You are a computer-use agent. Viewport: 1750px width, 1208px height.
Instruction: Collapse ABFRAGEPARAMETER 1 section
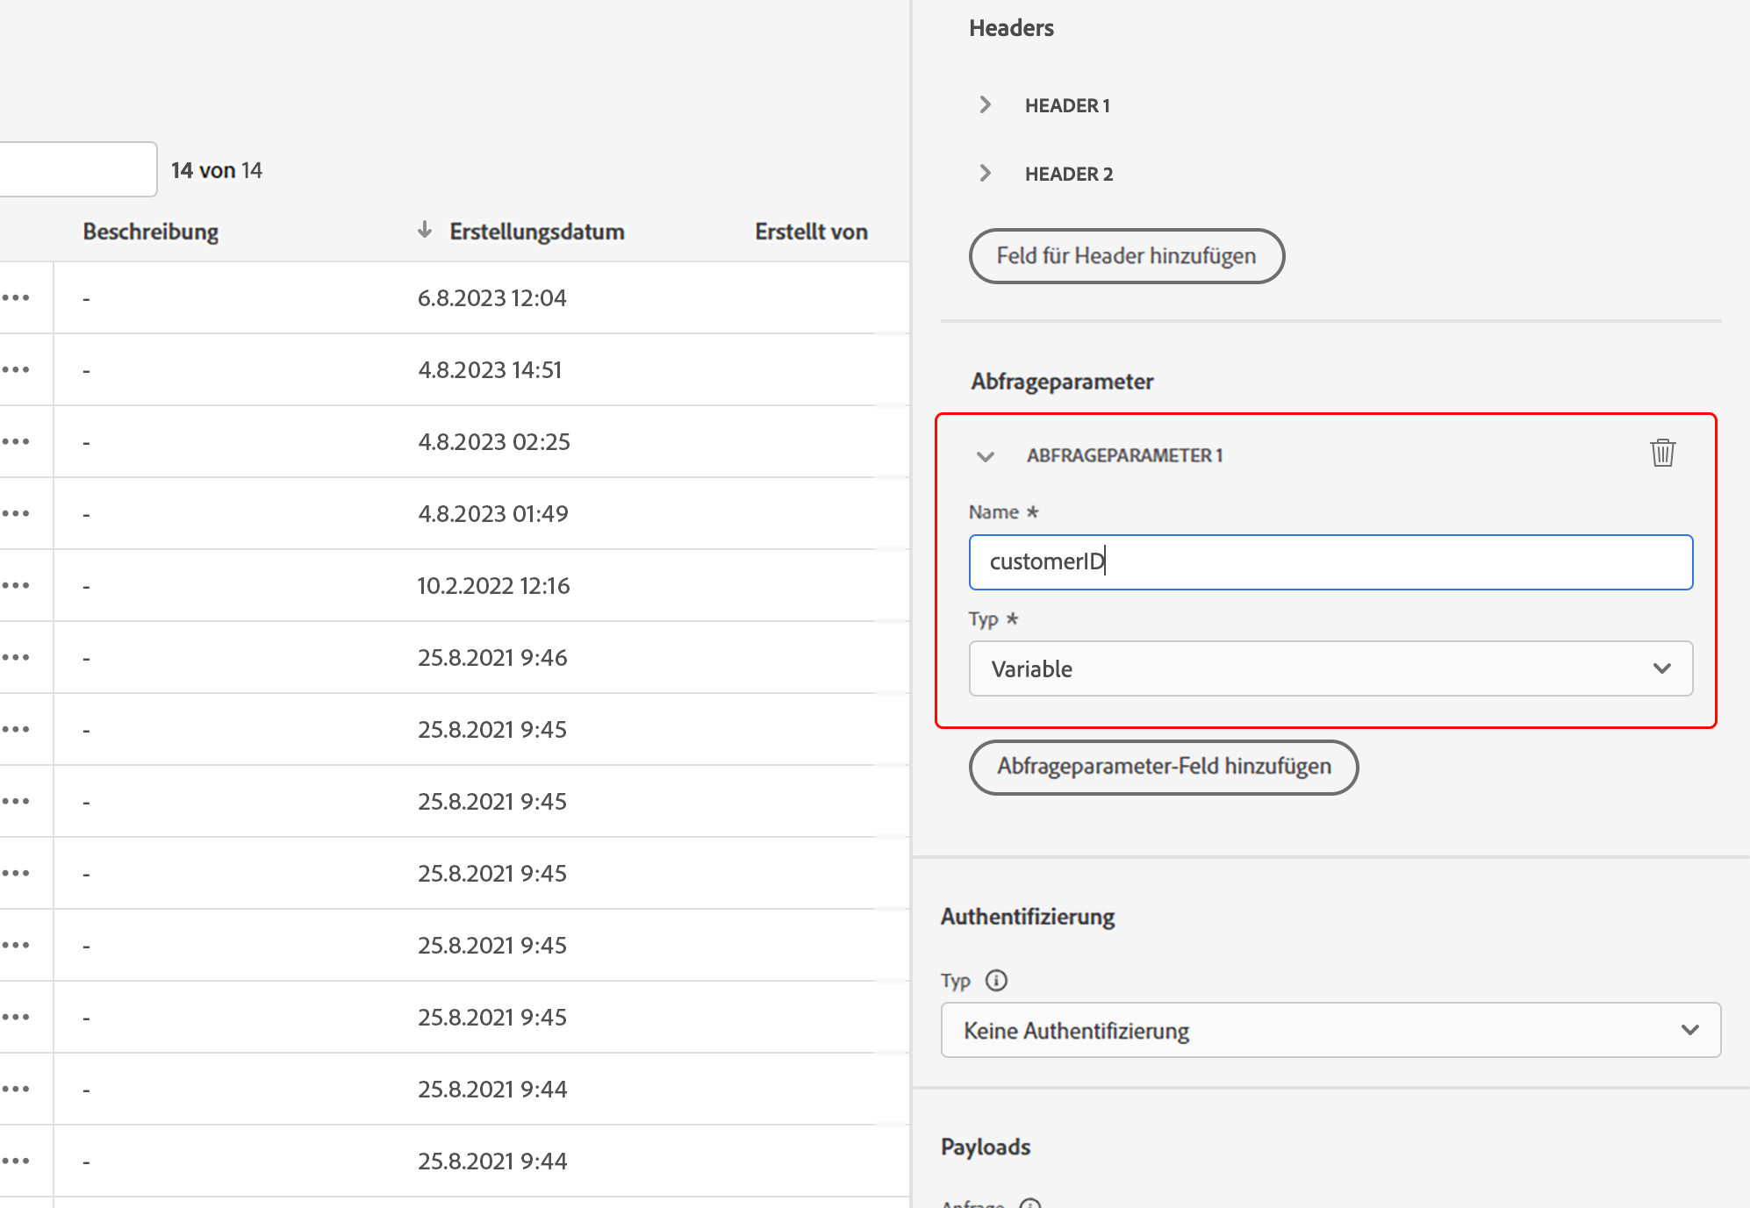(986, 456)
